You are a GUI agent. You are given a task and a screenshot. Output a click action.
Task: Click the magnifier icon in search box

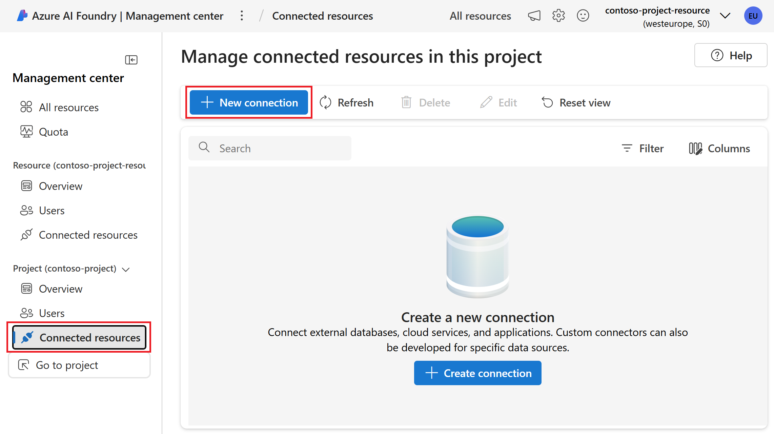tap(204, 147)
